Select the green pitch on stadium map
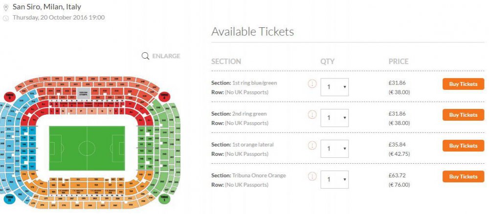The width and height of the screenshot is (489, 214). [87, 146]
